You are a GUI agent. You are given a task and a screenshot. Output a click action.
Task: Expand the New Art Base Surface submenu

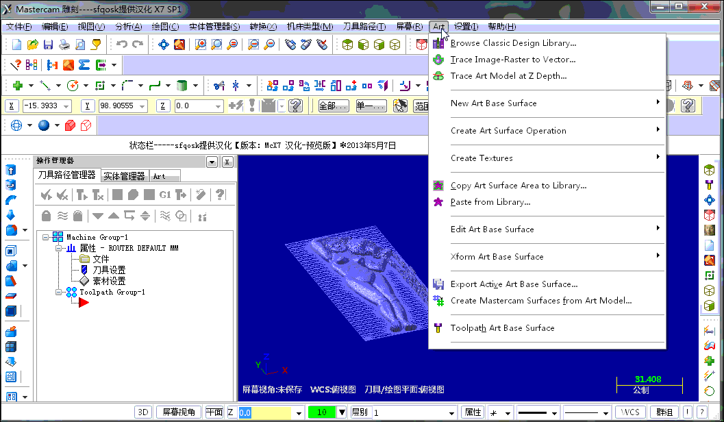658,102
